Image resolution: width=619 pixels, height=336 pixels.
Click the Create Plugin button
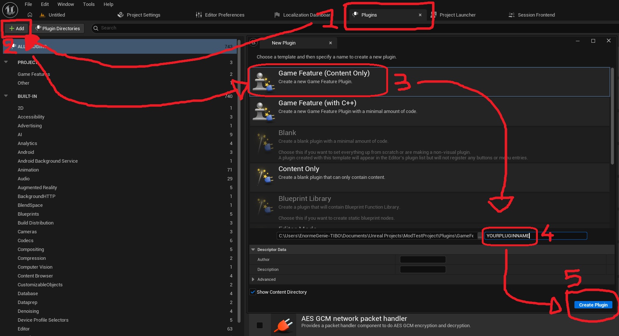click(x=593, y=305)
